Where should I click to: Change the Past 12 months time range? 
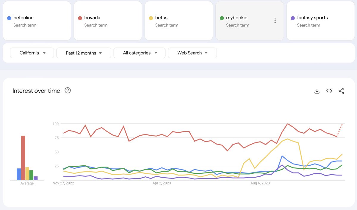tap(84, 53)
